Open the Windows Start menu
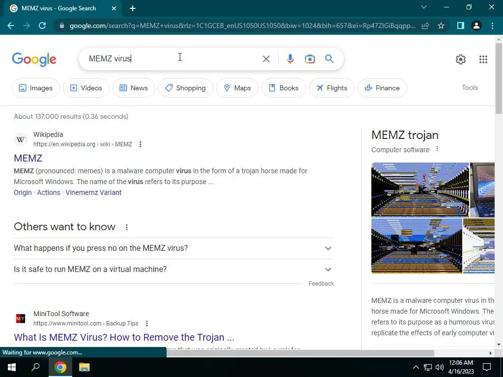 coord(12,367)
